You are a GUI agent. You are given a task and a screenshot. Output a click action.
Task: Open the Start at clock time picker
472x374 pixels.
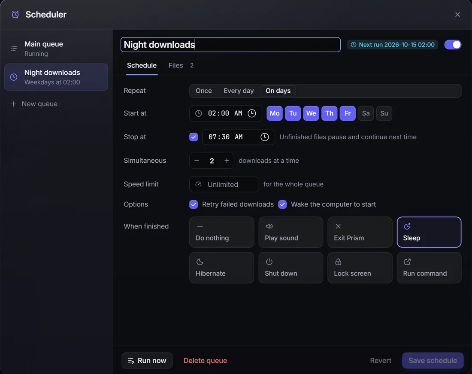tap(251, 113)
